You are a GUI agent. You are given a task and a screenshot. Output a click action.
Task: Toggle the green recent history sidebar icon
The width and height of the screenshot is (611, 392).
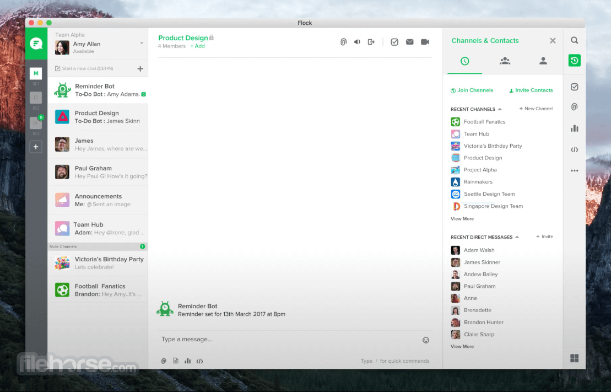575,61
